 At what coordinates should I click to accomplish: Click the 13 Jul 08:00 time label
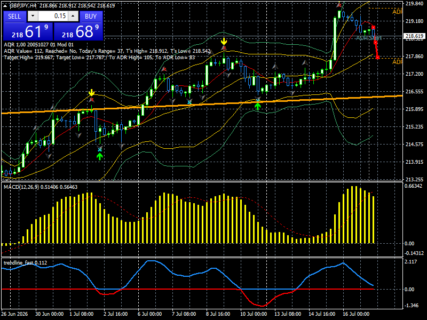(x=288, y=314)
